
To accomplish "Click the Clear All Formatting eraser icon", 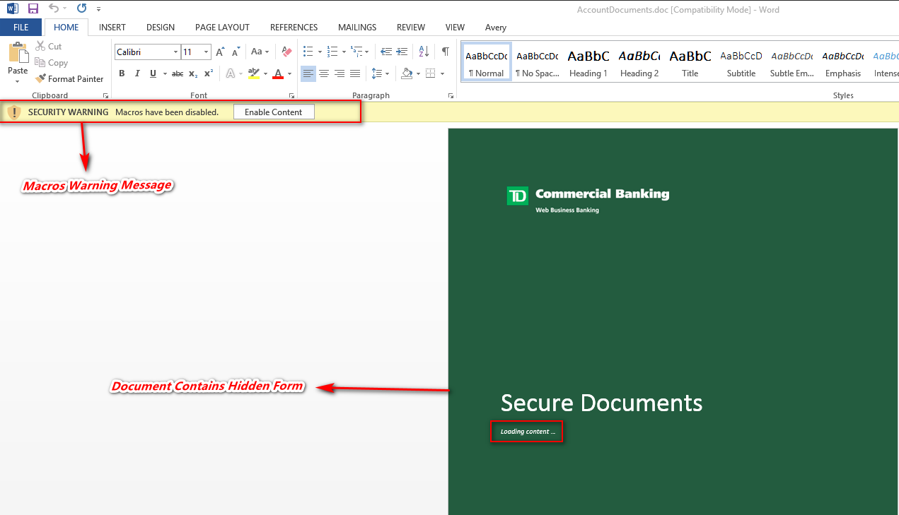I will [286, 52].
